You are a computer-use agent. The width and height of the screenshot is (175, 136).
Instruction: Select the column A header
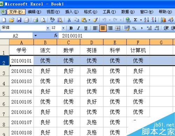coord(21,42)
